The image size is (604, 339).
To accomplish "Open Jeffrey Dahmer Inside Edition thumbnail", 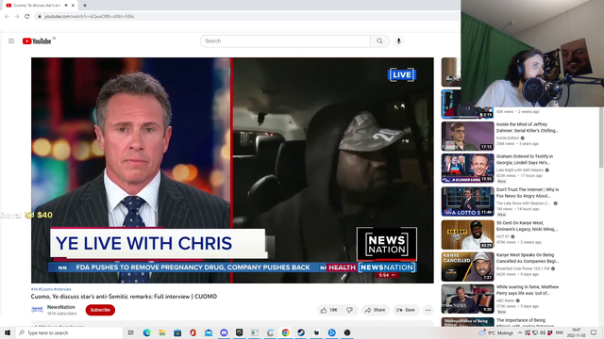I will 468,136.
